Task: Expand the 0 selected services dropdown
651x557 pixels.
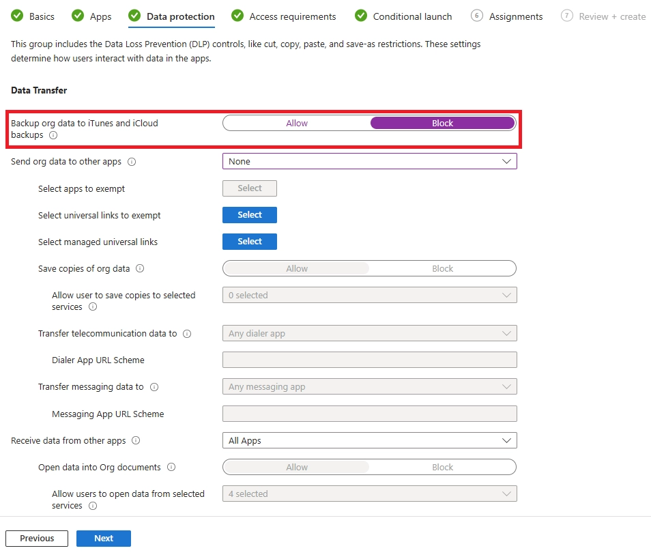Action: 369,295
